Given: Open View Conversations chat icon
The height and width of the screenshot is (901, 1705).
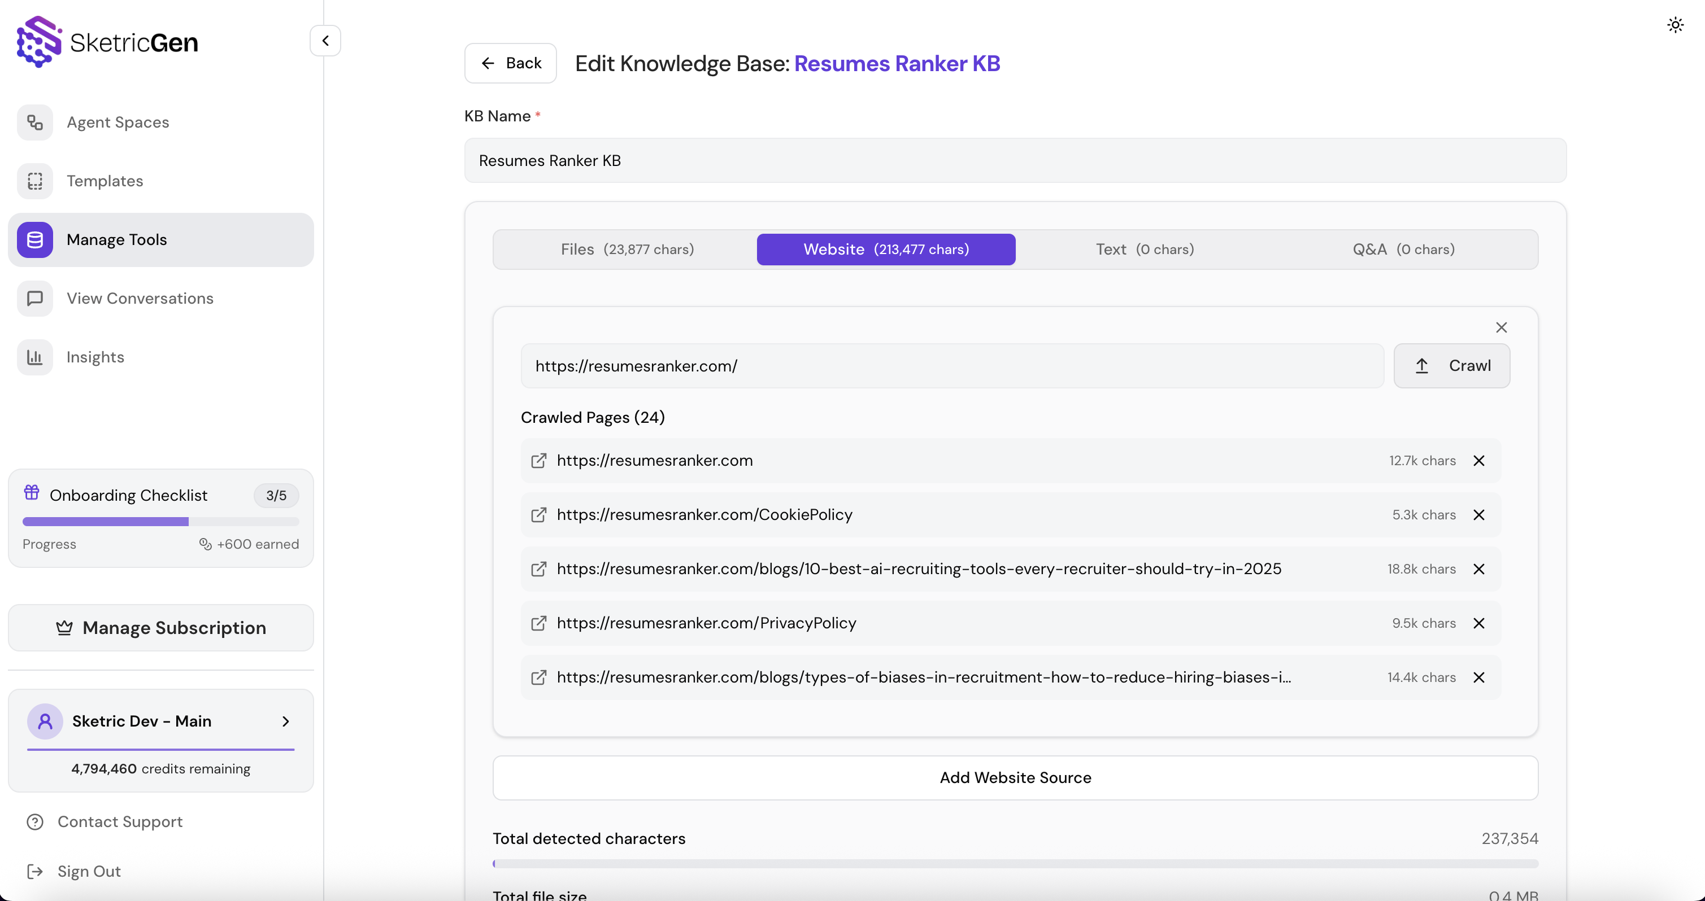Looking at the screenshot, I should pos(35,298).
